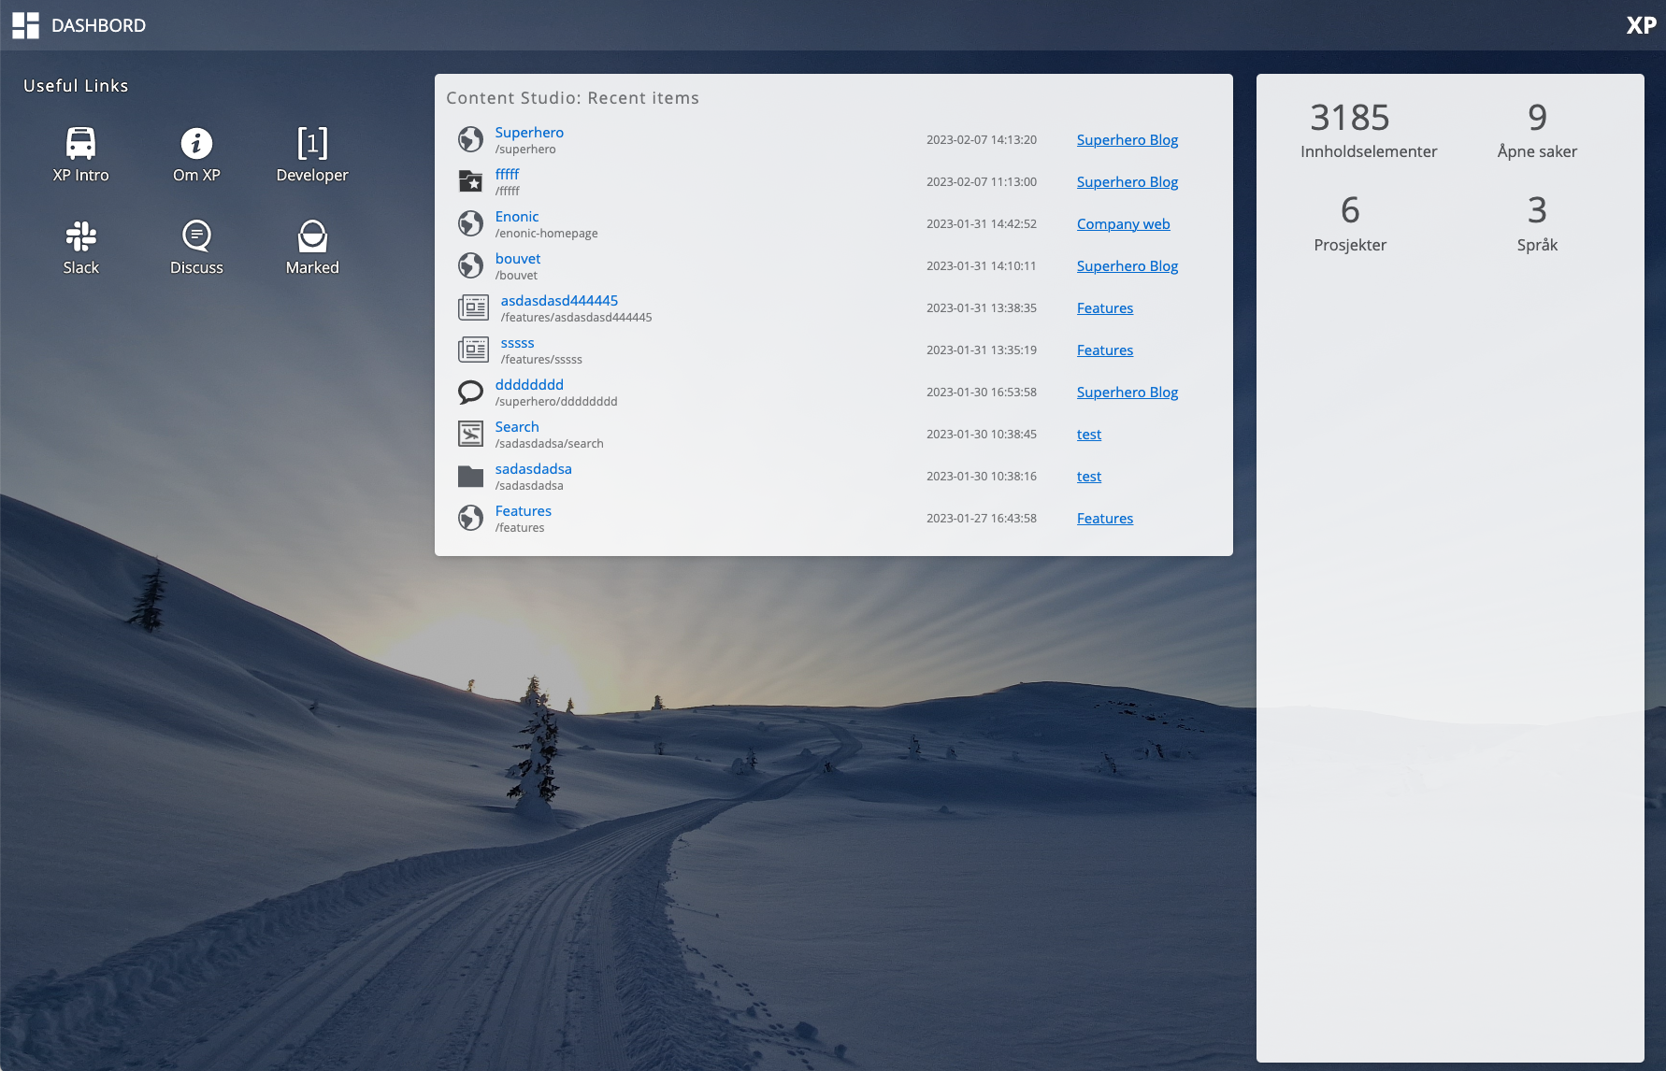The image size is (1666, 1071).
Task: Click the timestamp 2023-01-27 16:43:58
Action: 981,518
